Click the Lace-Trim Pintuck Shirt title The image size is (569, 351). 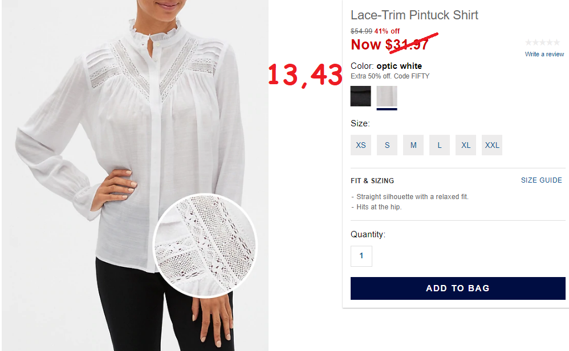pyautogui.click(x=414, y=15)
